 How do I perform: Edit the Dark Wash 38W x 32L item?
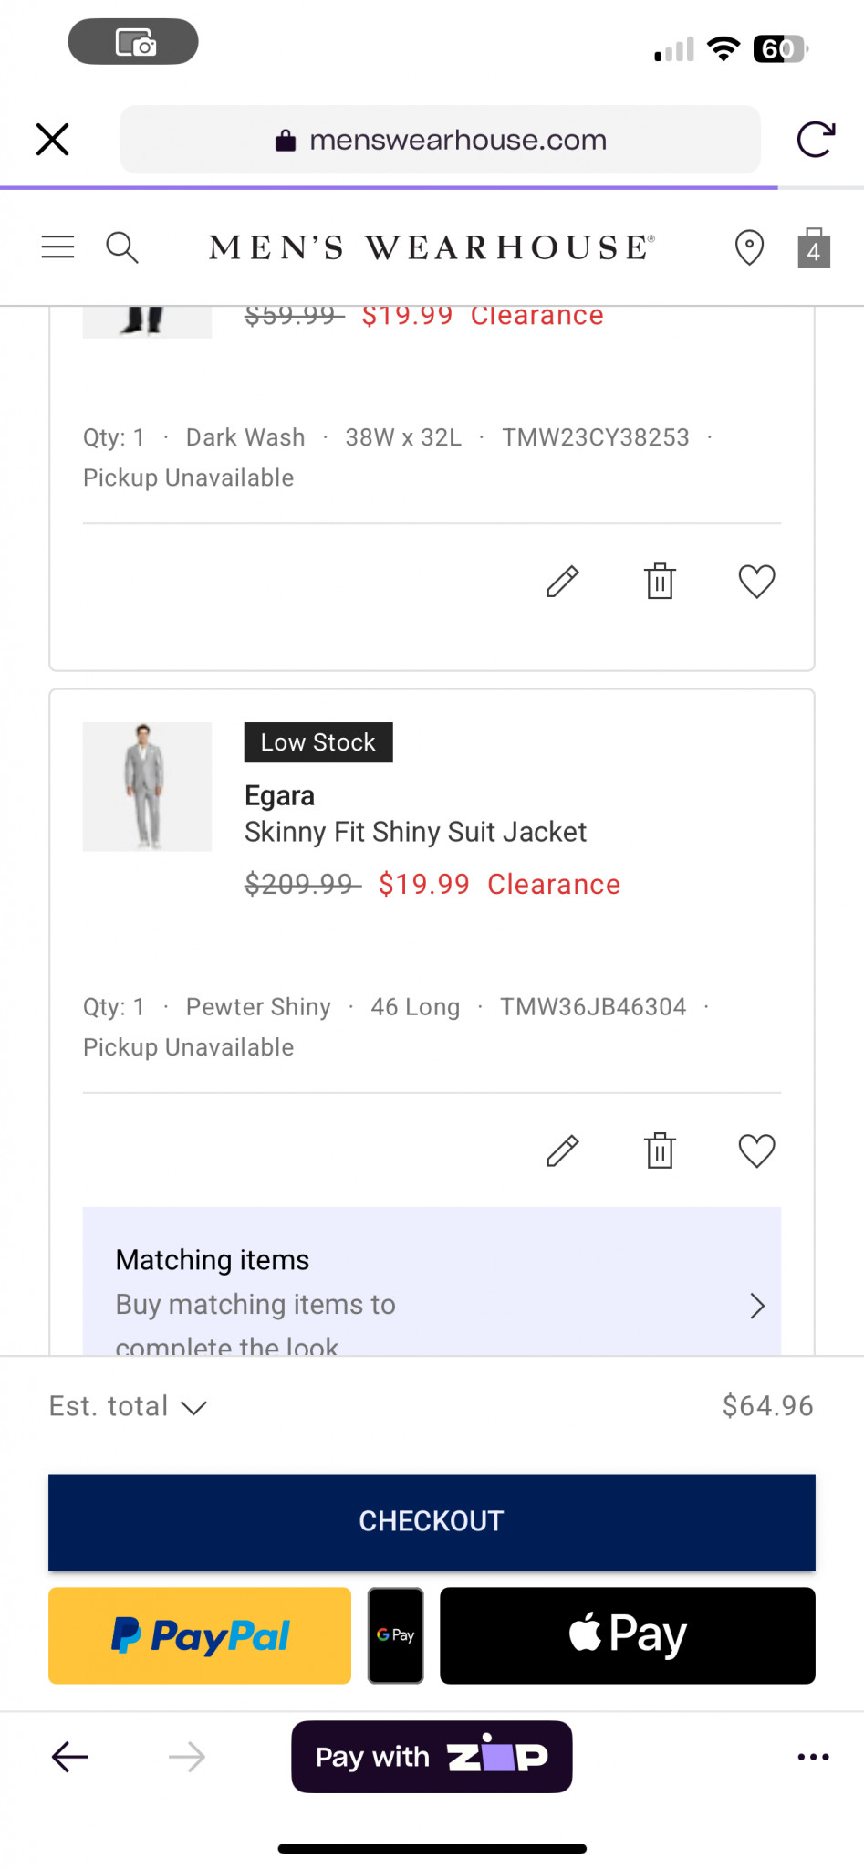coord(562,582)
